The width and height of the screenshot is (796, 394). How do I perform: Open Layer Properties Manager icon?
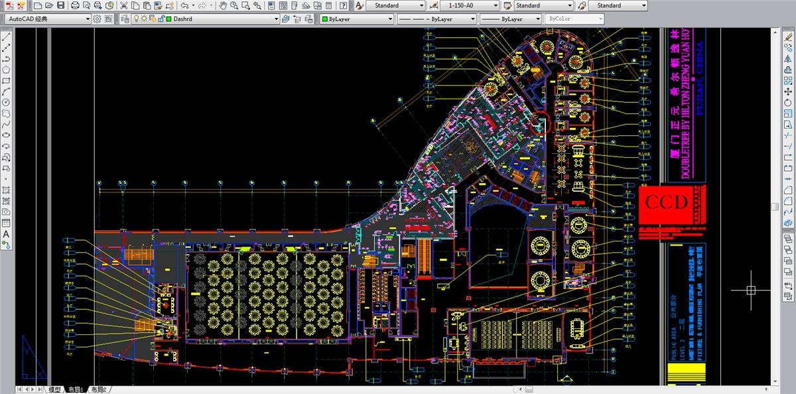click(x=125, y=19)
